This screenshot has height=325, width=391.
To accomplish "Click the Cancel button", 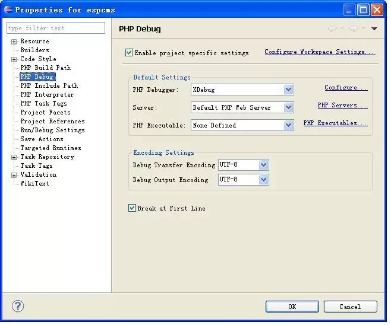I will click(350, 307).
